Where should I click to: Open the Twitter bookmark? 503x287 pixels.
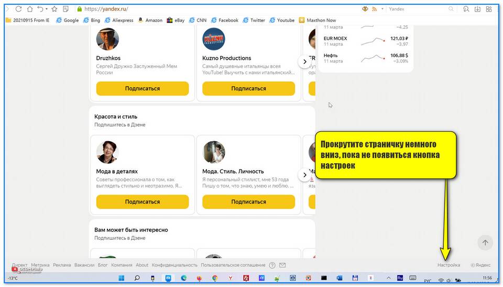coord(254,20)
